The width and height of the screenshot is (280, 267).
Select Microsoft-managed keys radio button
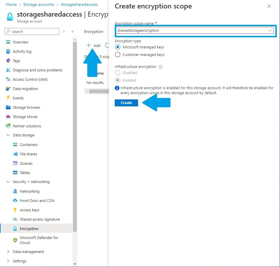[x=117, y=47]
